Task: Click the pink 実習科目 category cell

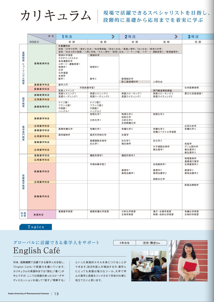Action: (42, 215)
